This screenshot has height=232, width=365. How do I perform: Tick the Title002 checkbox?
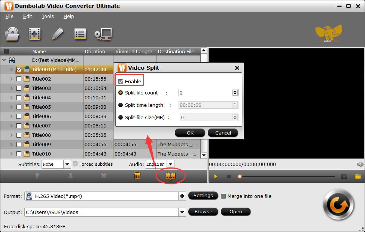click(19, 79)
